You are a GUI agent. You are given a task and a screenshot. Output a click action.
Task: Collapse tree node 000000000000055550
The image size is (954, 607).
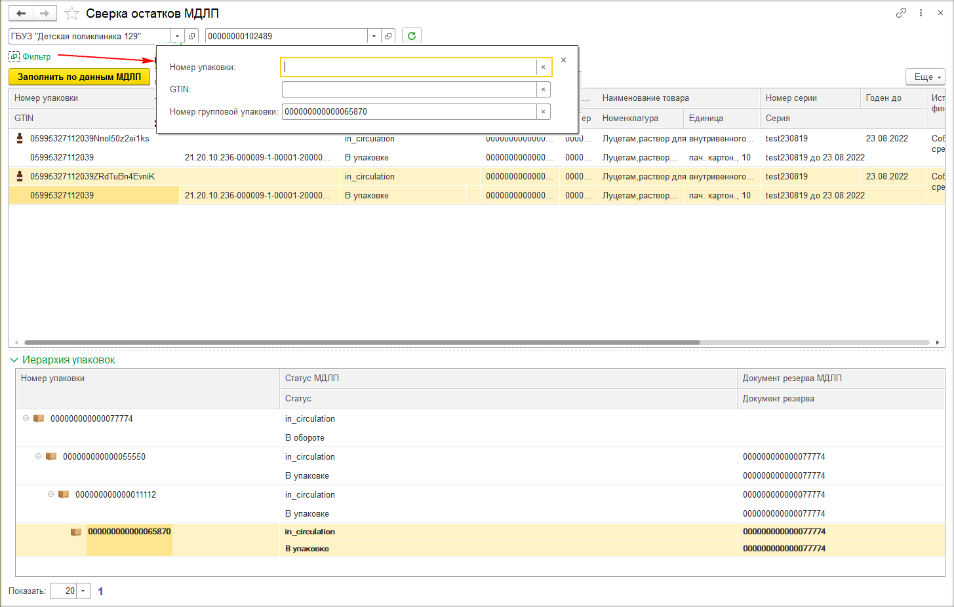tap(39, 456)
